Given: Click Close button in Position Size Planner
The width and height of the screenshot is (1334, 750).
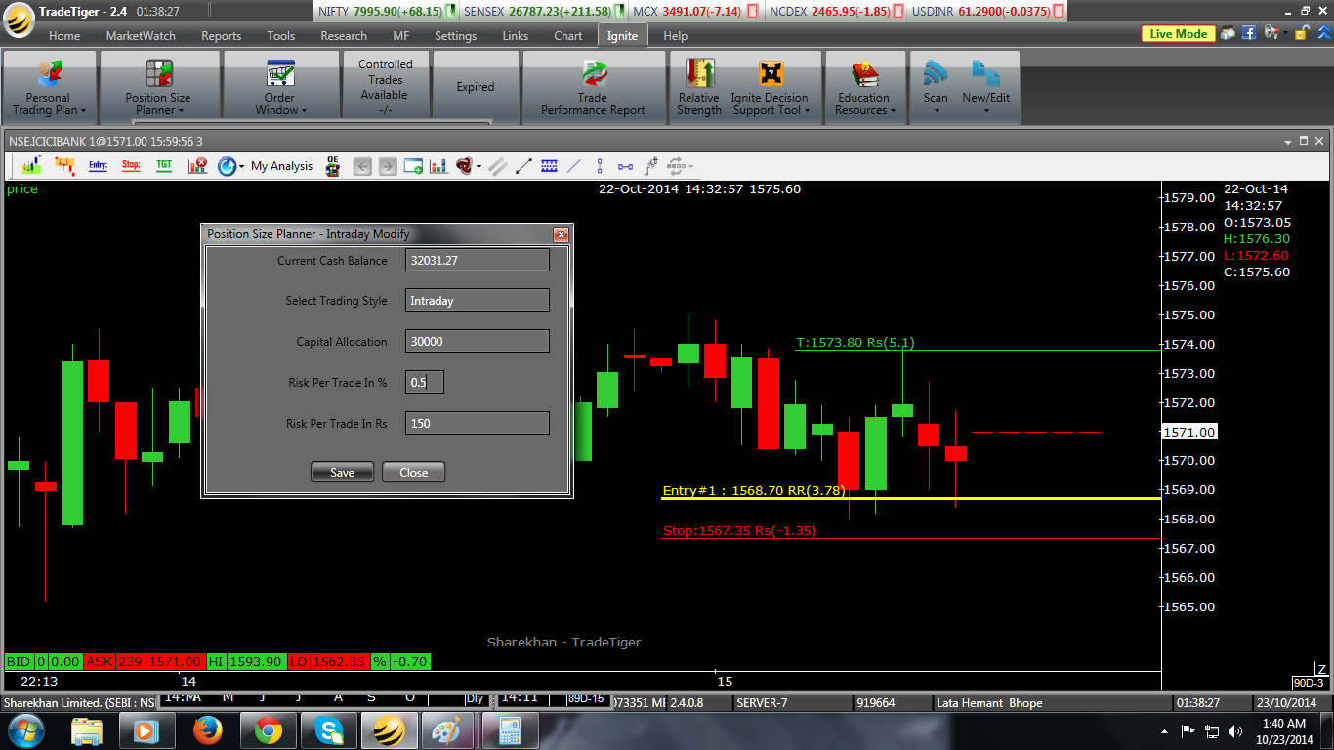Looking at the screenshot, I should coord(414,472).
